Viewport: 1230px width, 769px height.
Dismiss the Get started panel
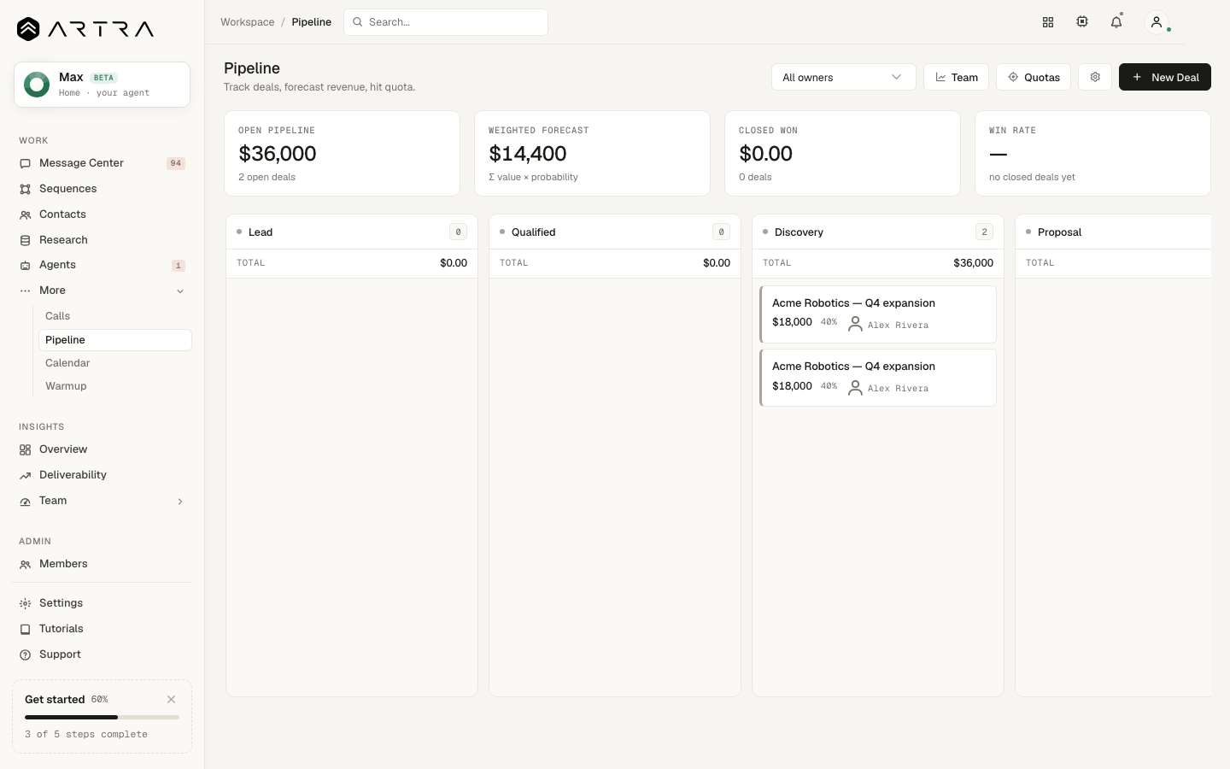[x=172, y=699]
